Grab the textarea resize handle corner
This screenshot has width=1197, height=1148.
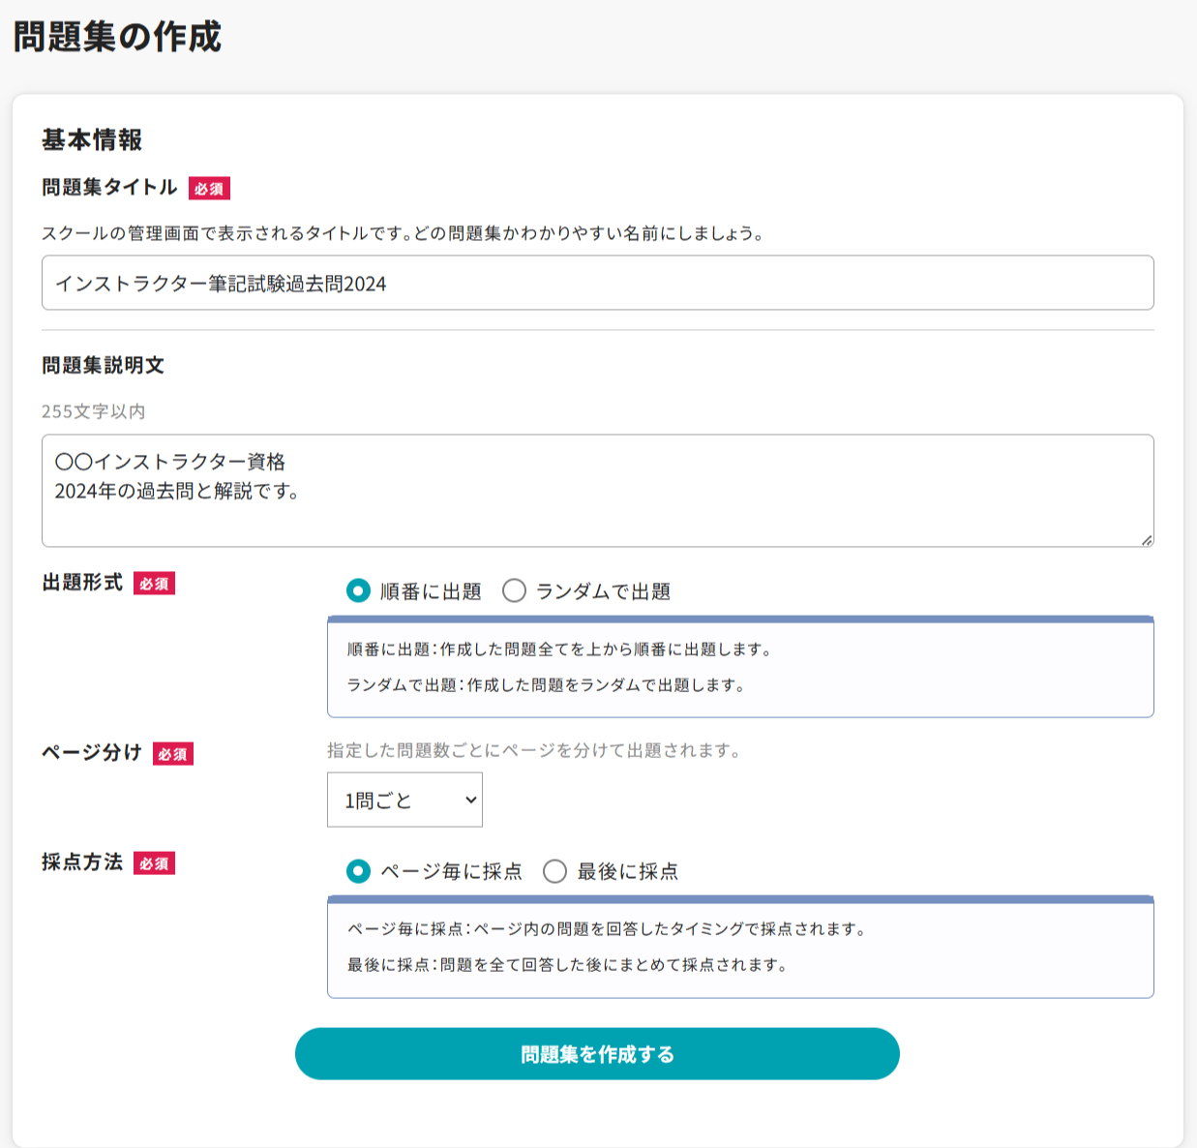(x=1146, y=540)
